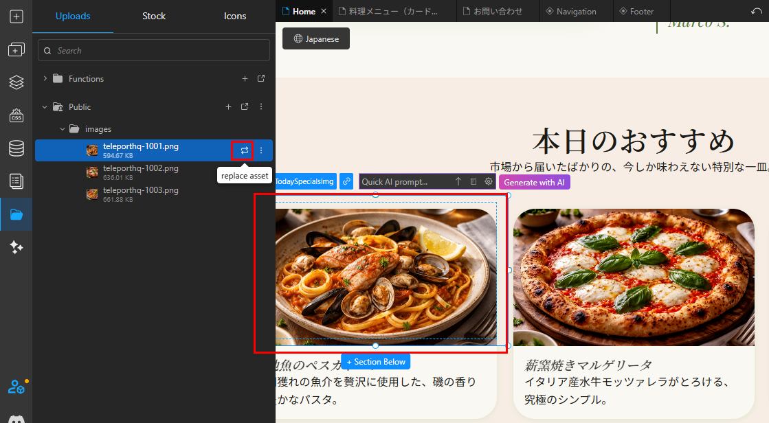Open the Layers panel icon
The height and width of the screenshot is (423, 769).
click(16, 82)
